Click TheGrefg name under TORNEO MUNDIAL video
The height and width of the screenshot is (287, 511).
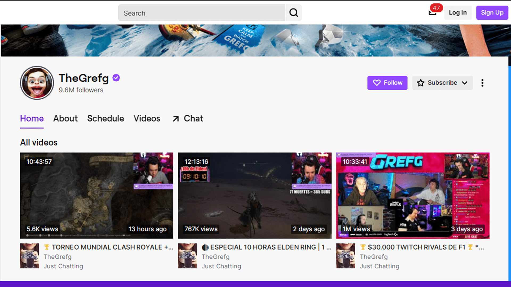coord(58,257)
